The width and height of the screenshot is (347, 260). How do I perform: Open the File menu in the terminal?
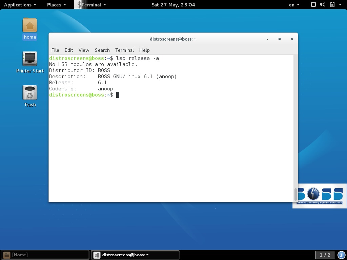point(55,50)
